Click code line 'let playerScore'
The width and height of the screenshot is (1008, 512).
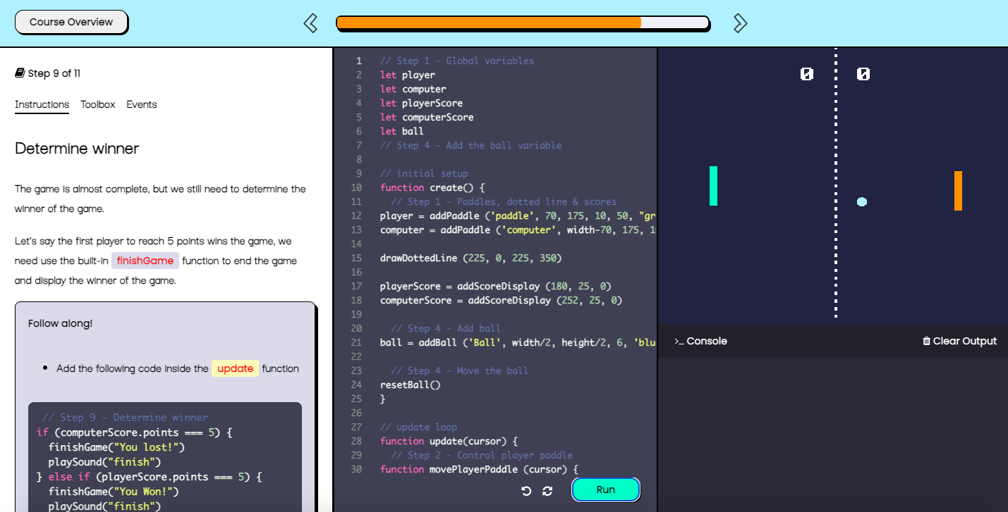click(422, 103)
